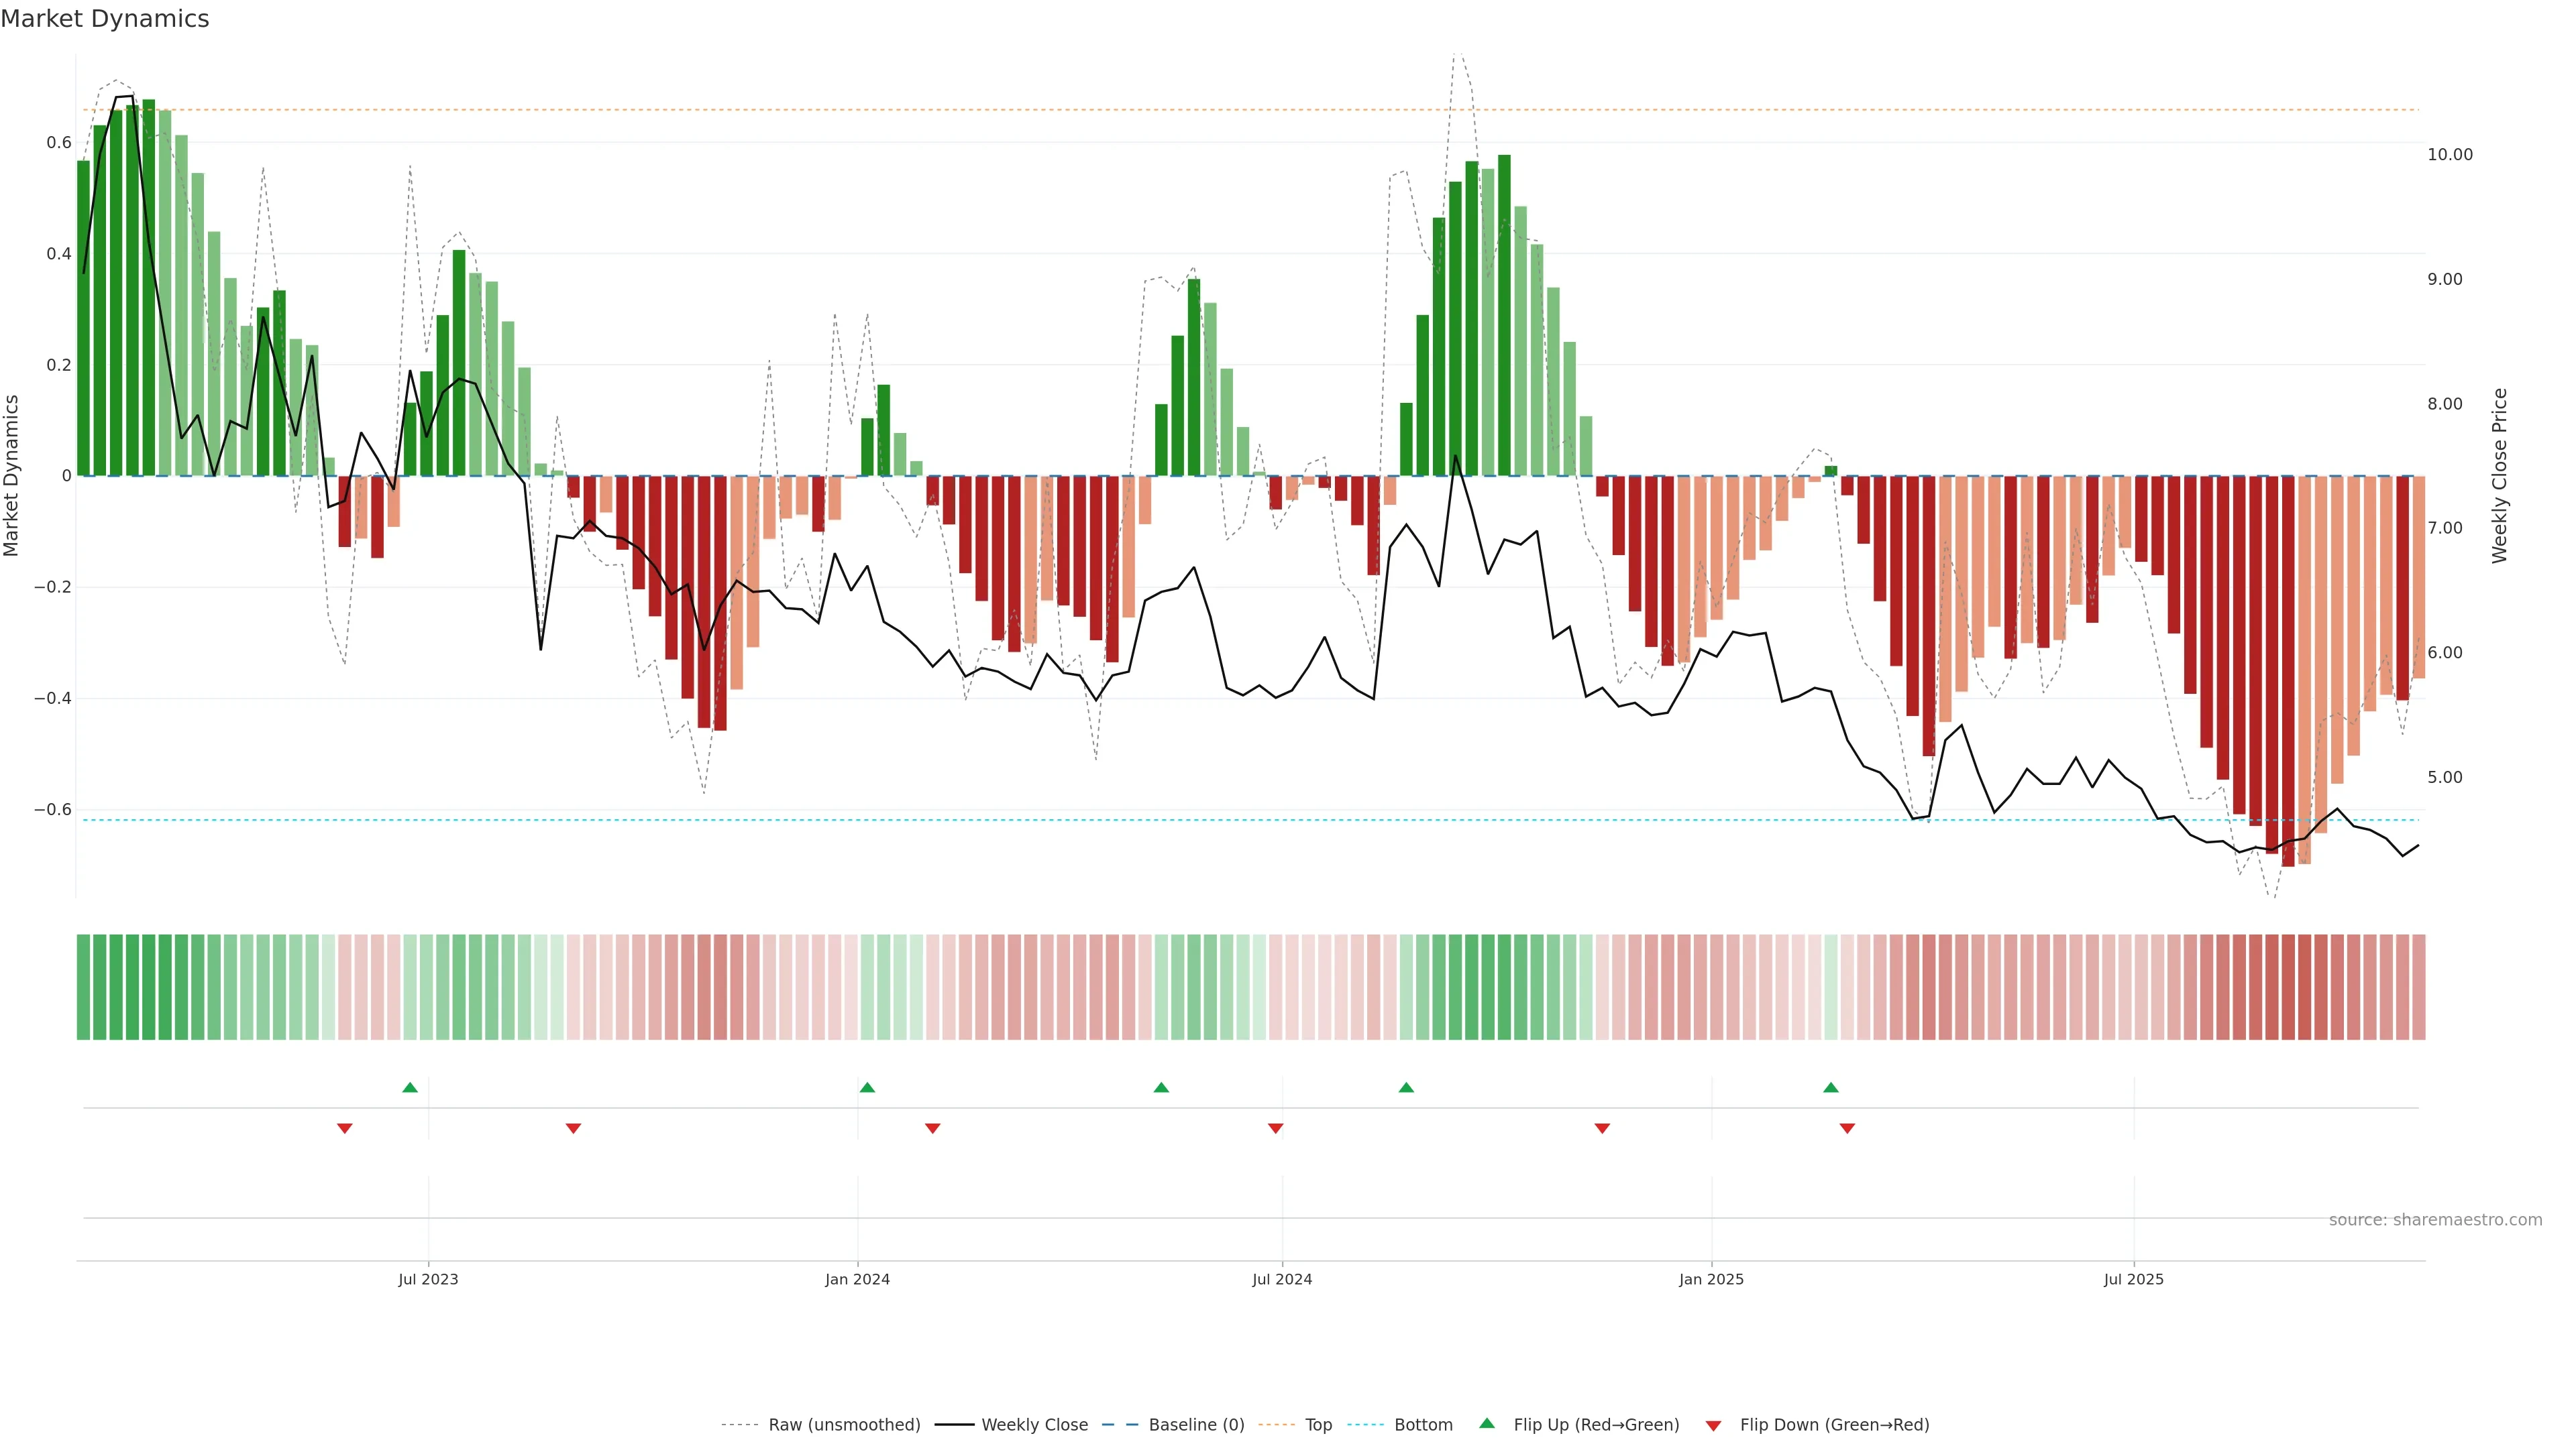
Task: Click red triangle icon in the legend
Action: (1713, 1426)
